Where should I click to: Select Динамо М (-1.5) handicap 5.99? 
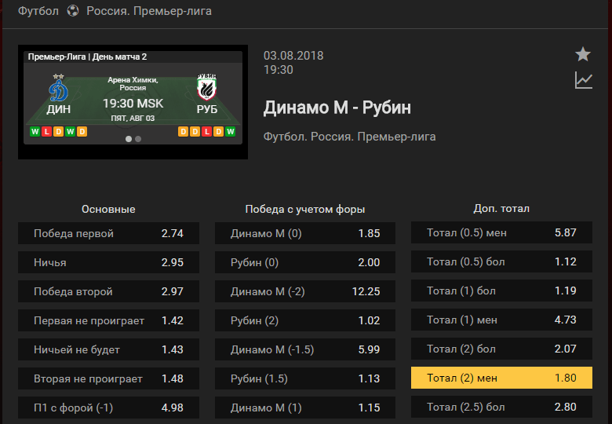(x=305, y=349)
